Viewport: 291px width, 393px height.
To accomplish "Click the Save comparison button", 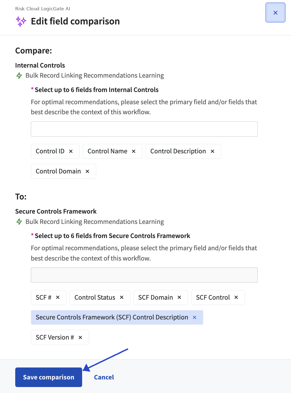I will pos(49,377).
